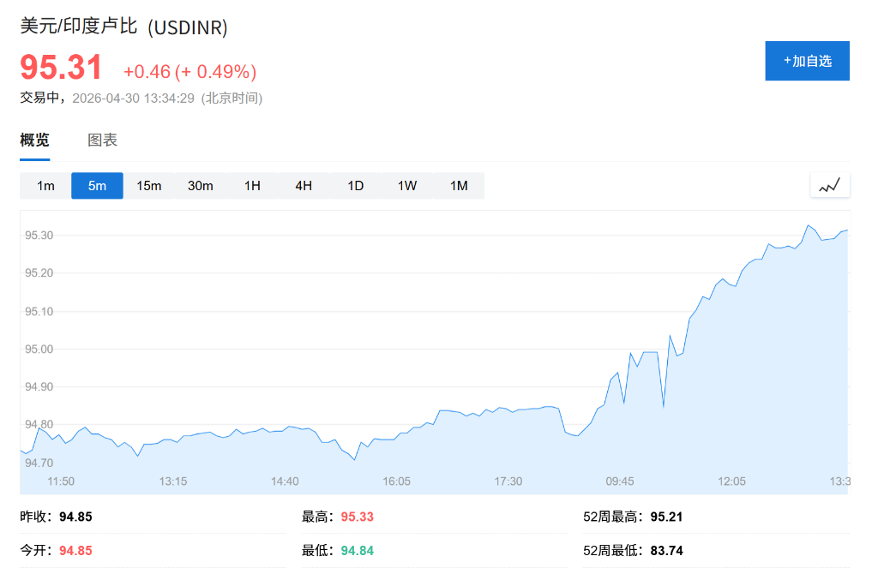Select the 30m interval

pos(200,185)
